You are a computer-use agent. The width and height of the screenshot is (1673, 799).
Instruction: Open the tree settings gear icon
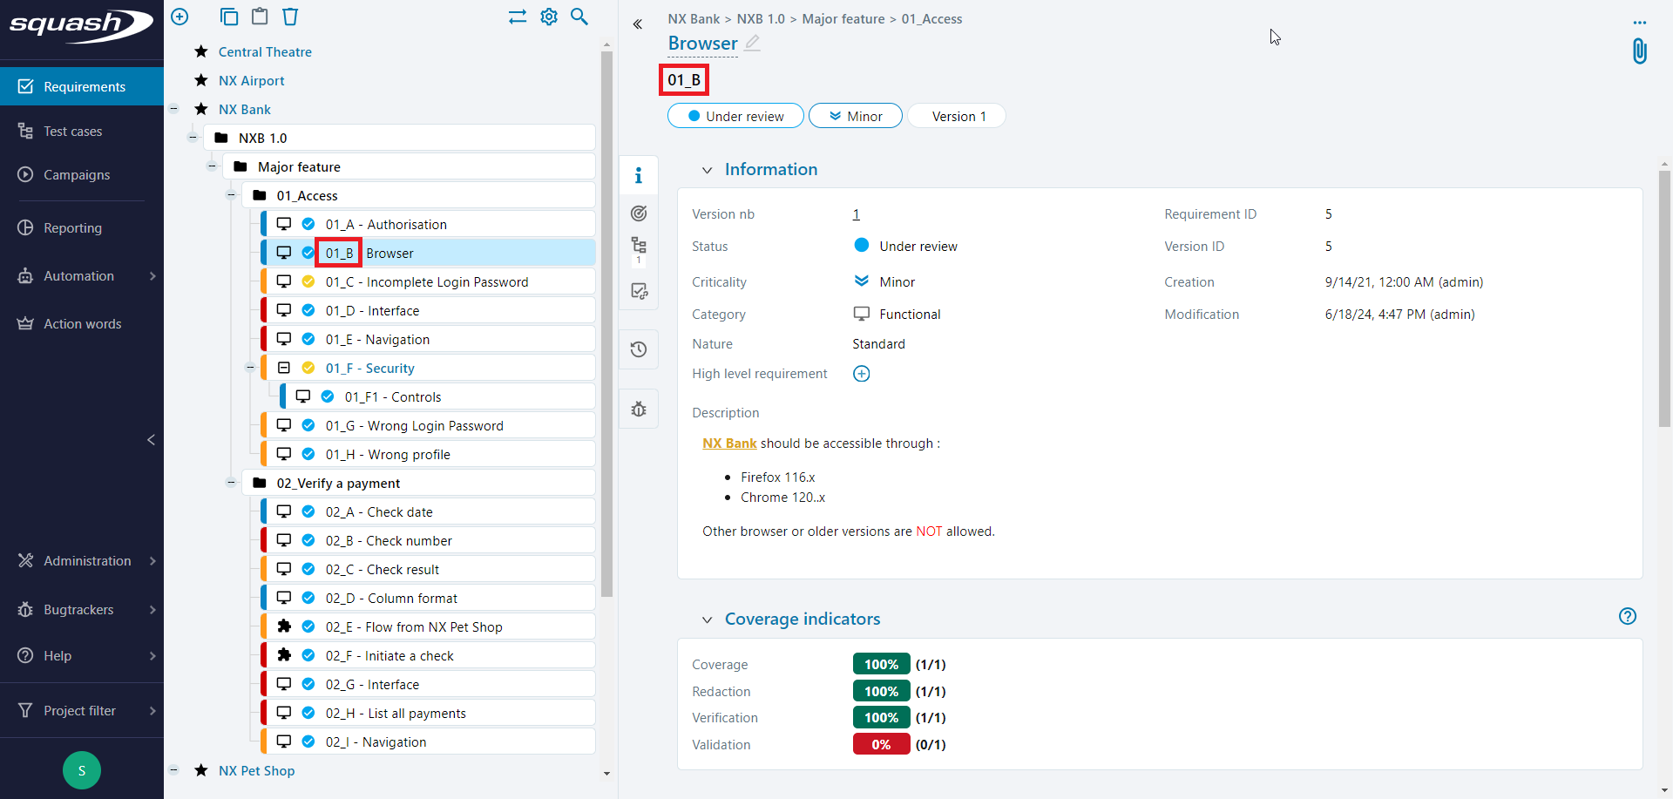coord(549,17)
